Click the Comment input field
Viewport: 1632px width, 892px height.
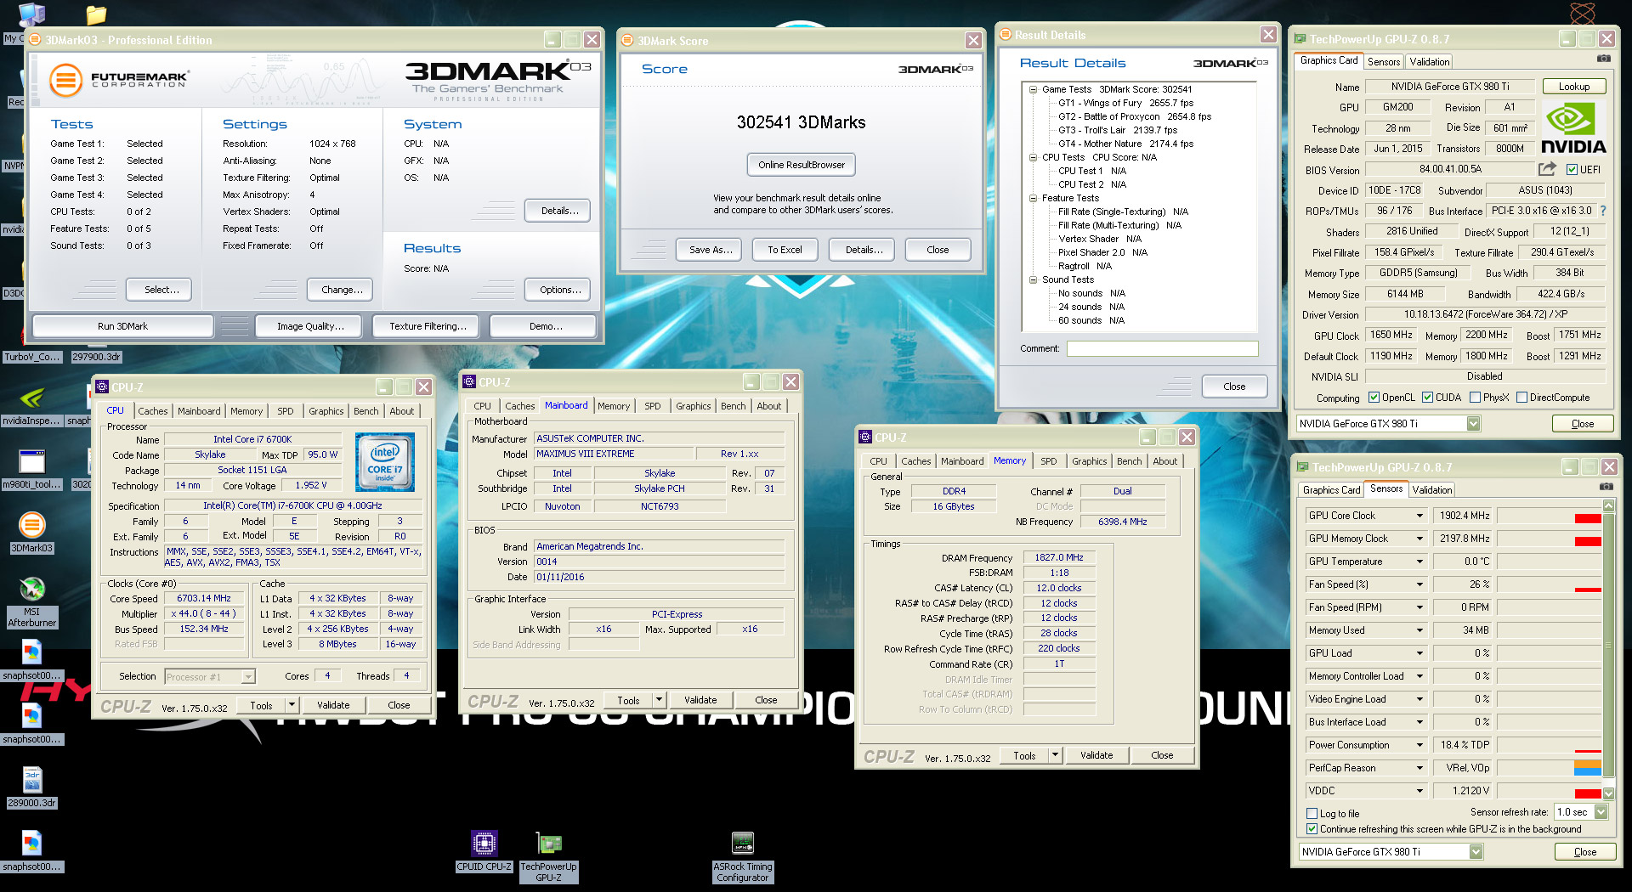(1162, 348)
